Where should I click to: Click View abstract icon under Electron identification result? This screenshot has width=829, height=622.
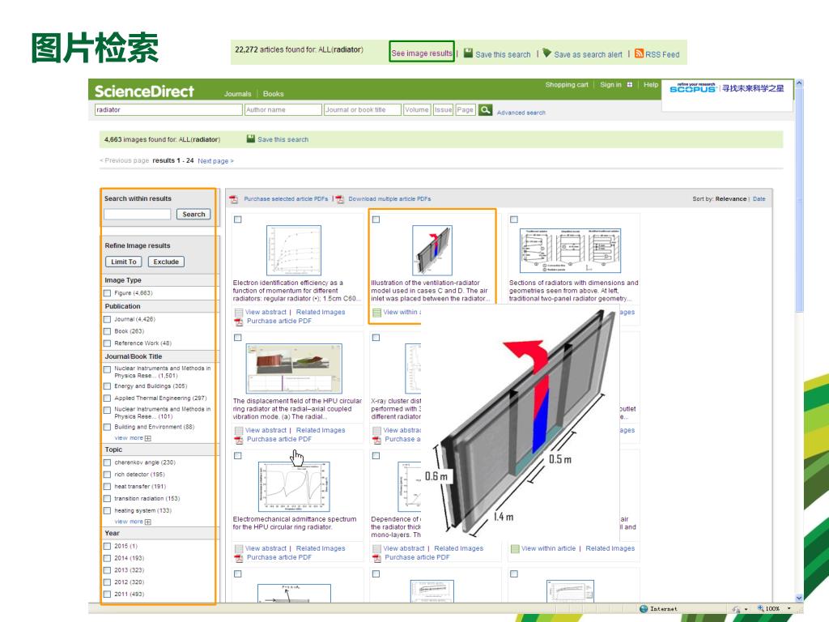239,313
